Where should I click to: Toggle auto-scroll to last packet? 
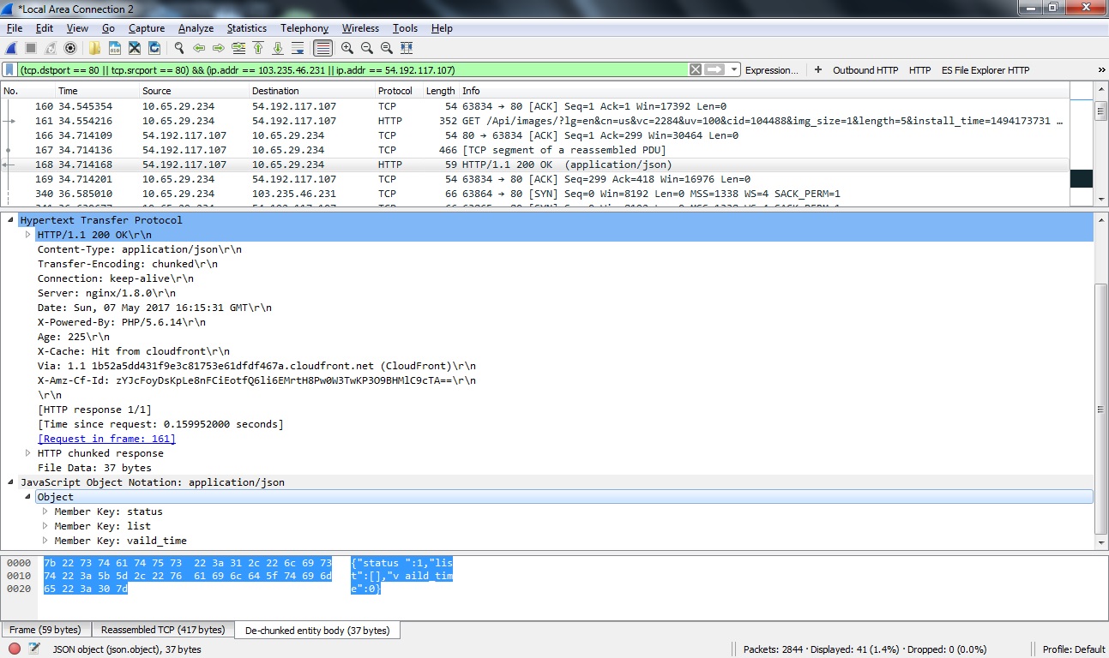[x=298, y=48]
